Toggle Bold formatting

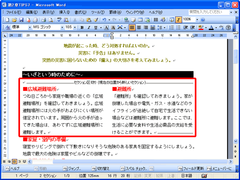(x=82, y=28)
